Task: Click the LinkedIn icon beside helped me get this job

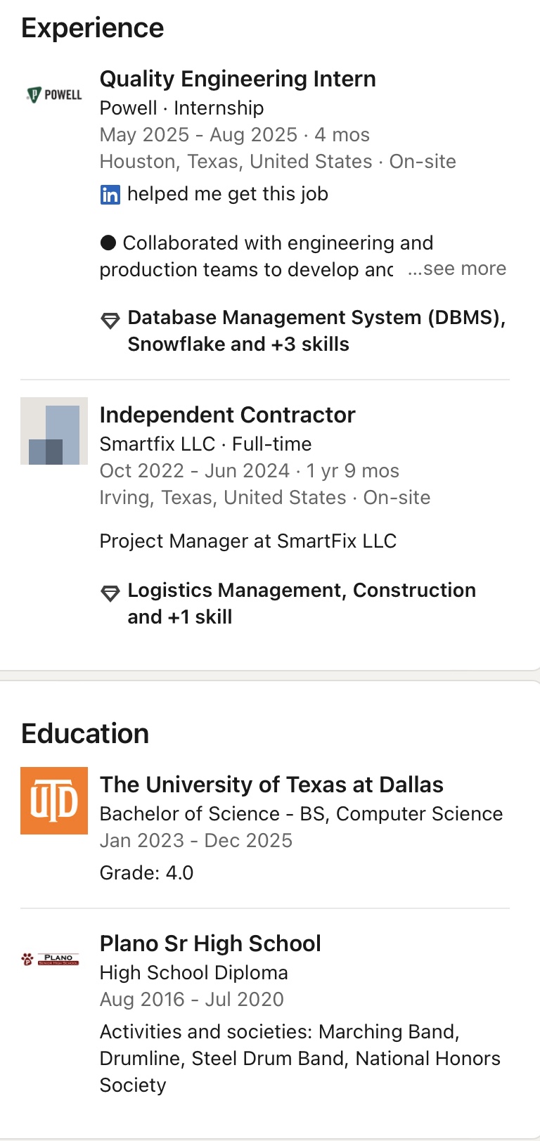Action: (x=110, y=195)
